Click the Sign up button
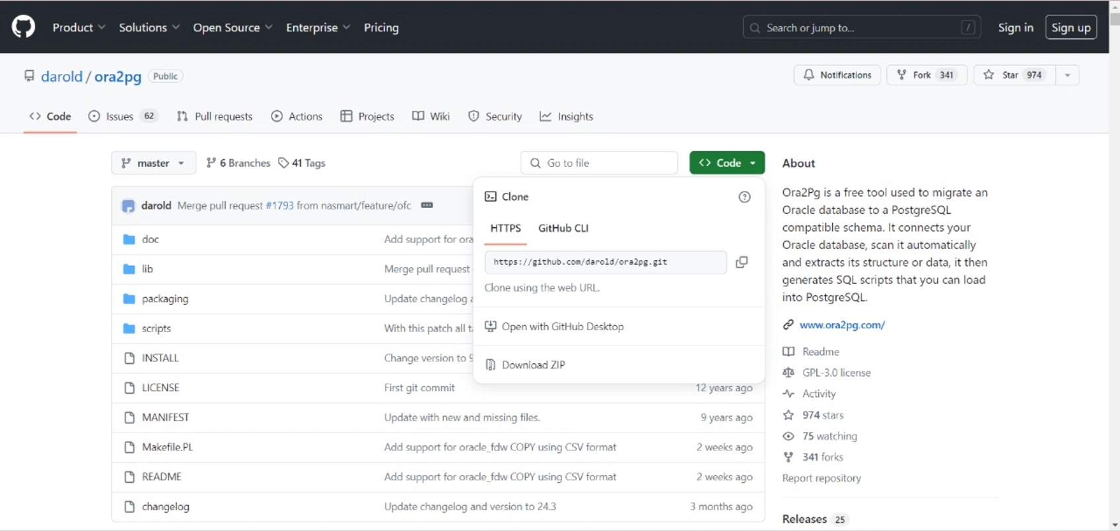This screenshot has height=531, width=1120. pyautogui.click(x=1071, y=27)
